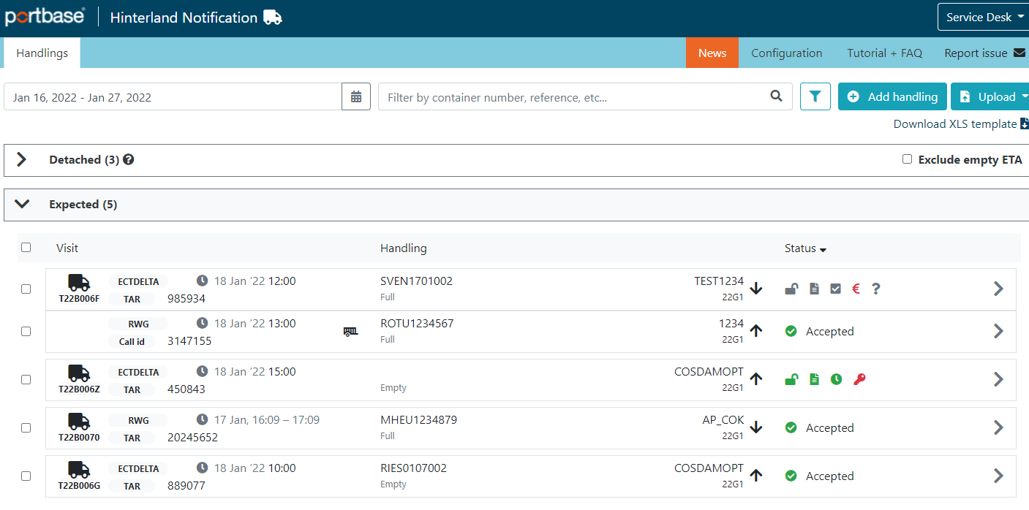Viewport: 1029px width, 510px height.
Task: Open the calendar date picker icon
Action: [x=356, y=96]
